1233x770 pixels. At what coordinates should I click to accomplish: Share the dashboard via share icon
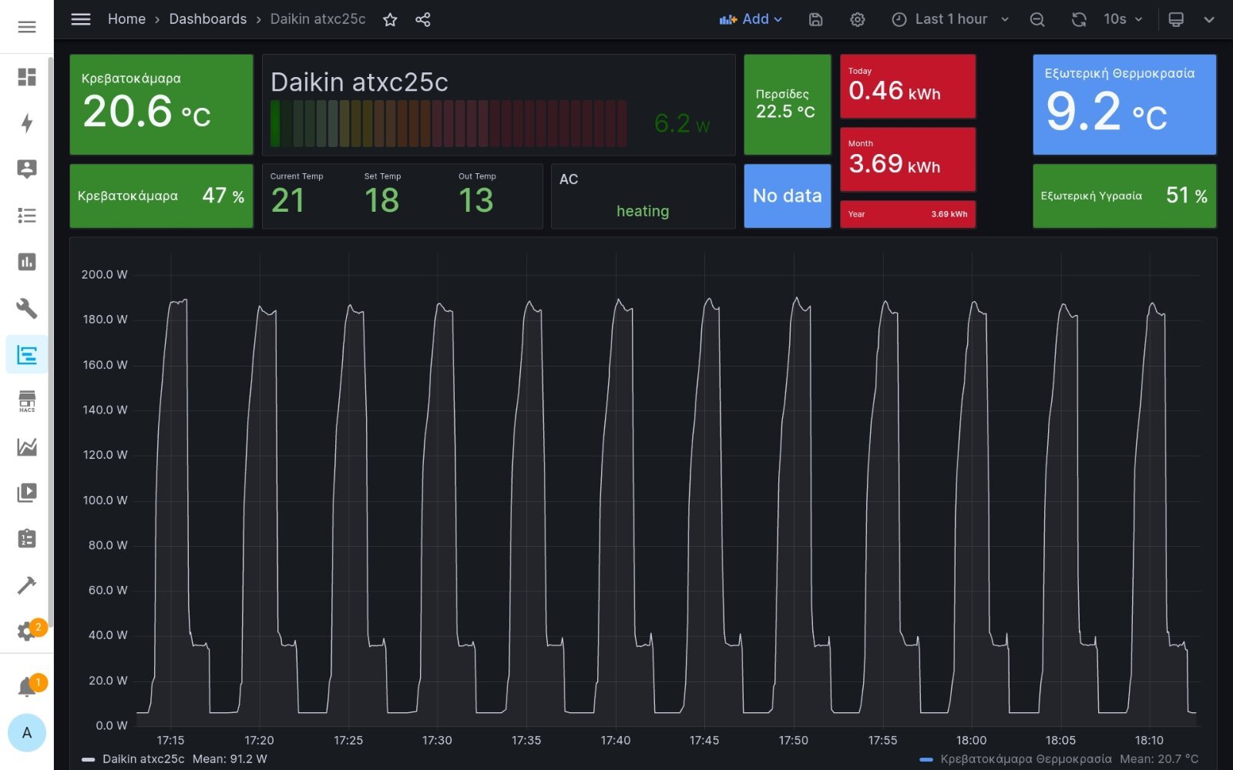422,19
